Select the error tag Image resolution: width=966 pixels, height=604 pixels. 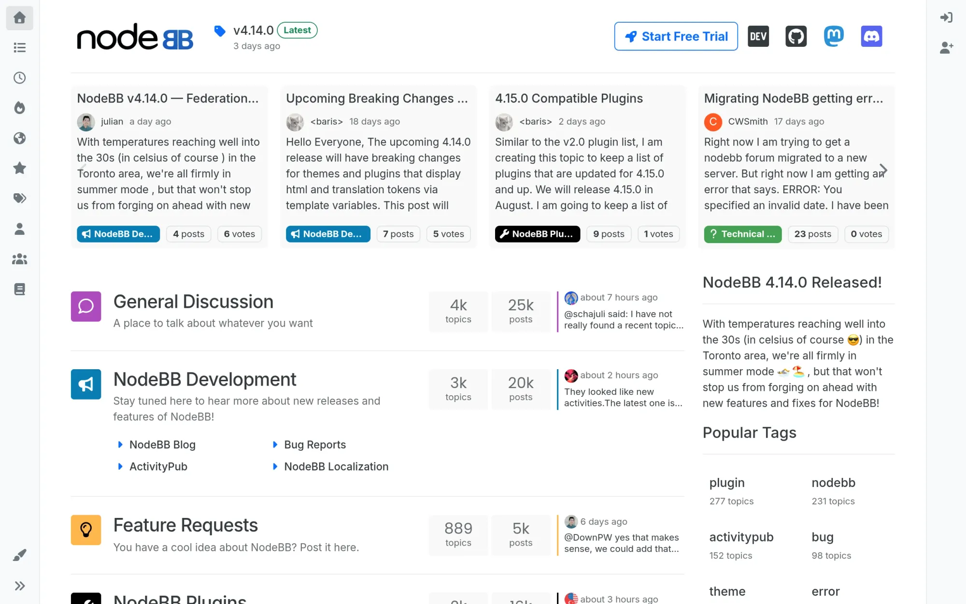825,591
